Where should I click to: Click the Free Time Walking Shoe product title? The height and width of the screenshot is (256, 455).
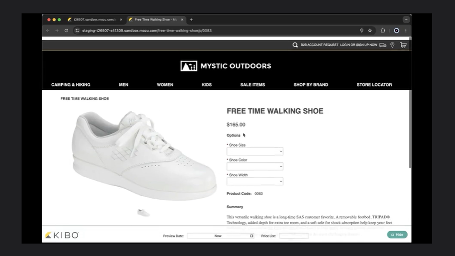[x=275, y=111]
